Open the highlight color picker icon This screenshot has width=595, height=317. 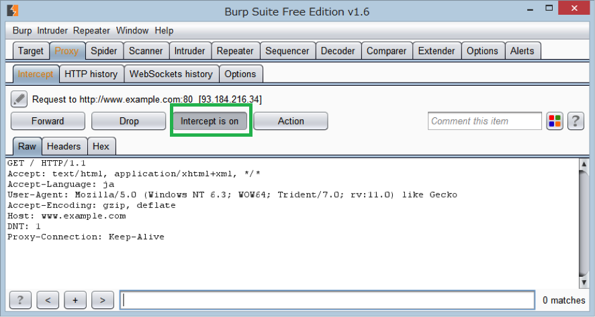(x=555, y=121)
